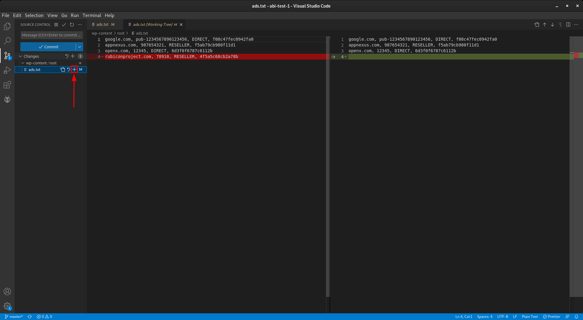This screenshot has height=320, width=583.
Task: Open the Go menu
Action: tap(64, 15)
